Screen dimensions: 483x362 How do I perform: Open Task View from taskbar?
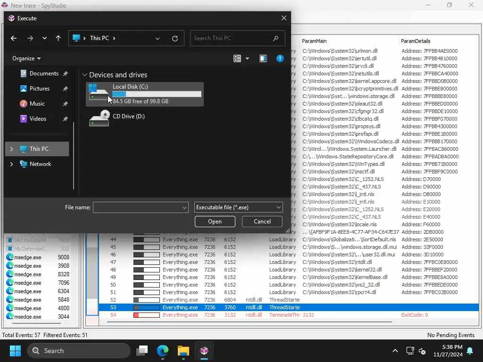click(x=142, y=351)
